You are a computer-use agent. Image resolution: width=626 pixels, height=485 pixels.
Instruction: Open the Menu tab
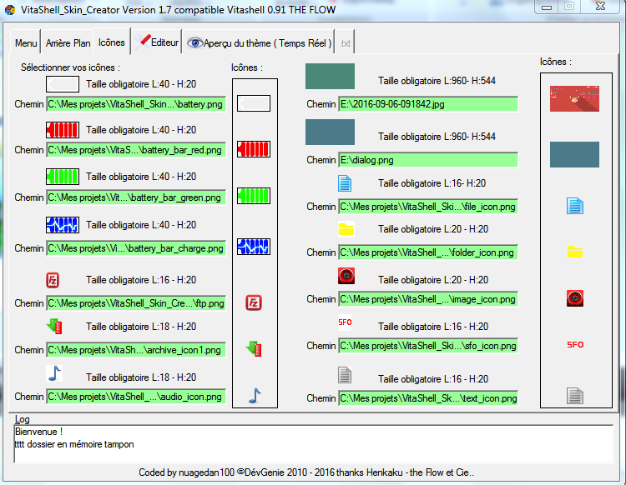[26, 42]
